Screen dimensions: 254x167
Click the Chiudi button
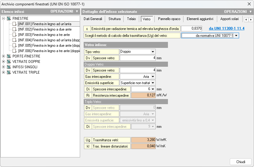pyautogui.click(x=241, y=162)
